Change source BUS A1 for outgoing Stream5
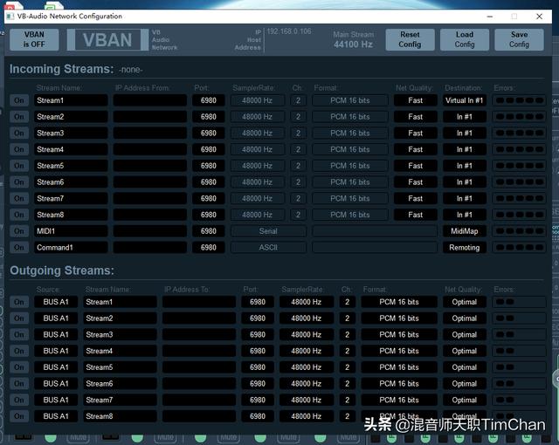Screen dimensions: 559x445 [x=56, y=367]
